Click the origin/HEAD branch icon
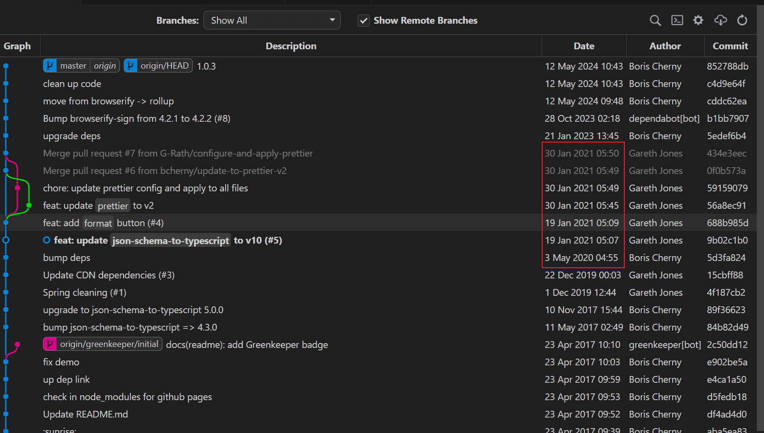 tap(131, 66)
